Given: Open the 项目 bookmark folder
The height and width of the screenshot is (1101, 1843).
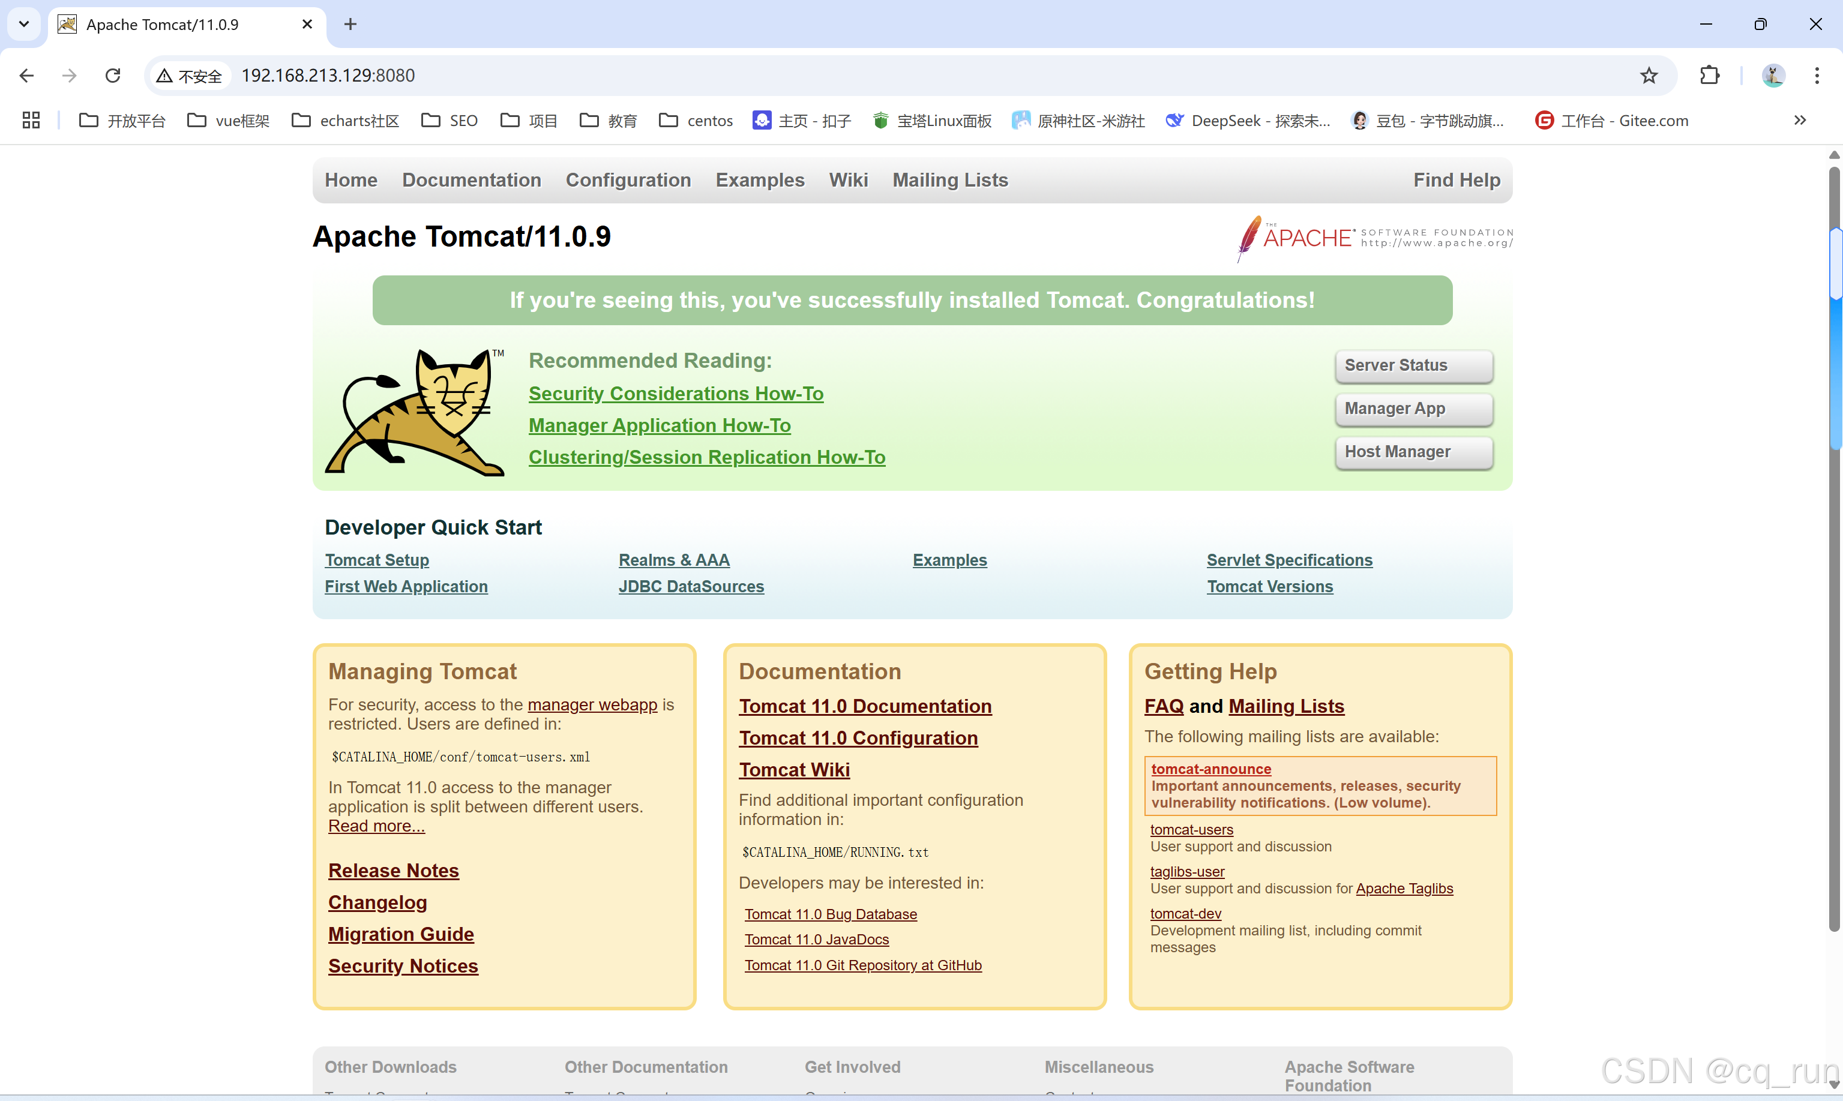Looking at the screenshot, I should pos(529,120).
